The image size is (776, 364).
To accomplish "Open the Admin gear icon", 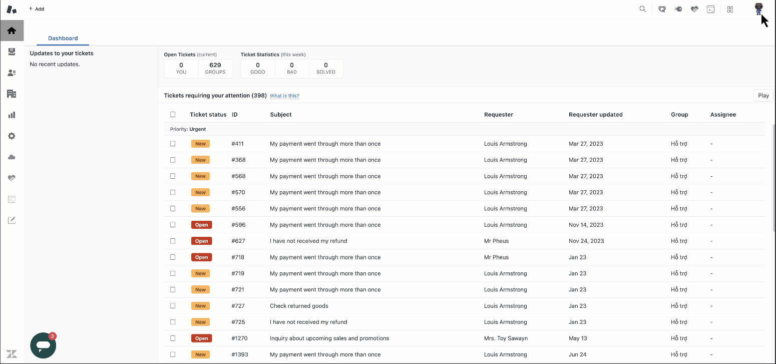I will click(x=12, y=136).
